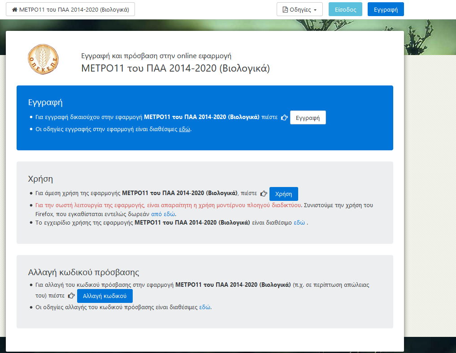Click the ΟΠΕΚΕΠΕ wheat logo
456x353 pixels.
43,59
